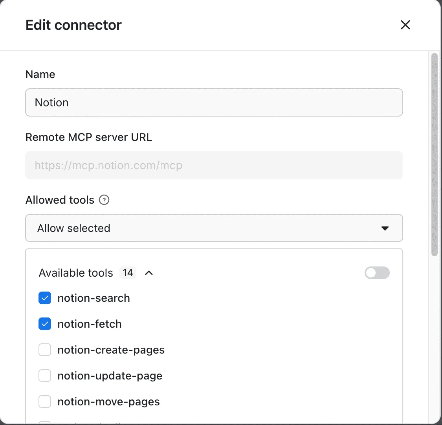Image resolution: width=442 pixels, height=425 pixels.
Task: Click the tools count badge 14
Action: coord(128,273)
